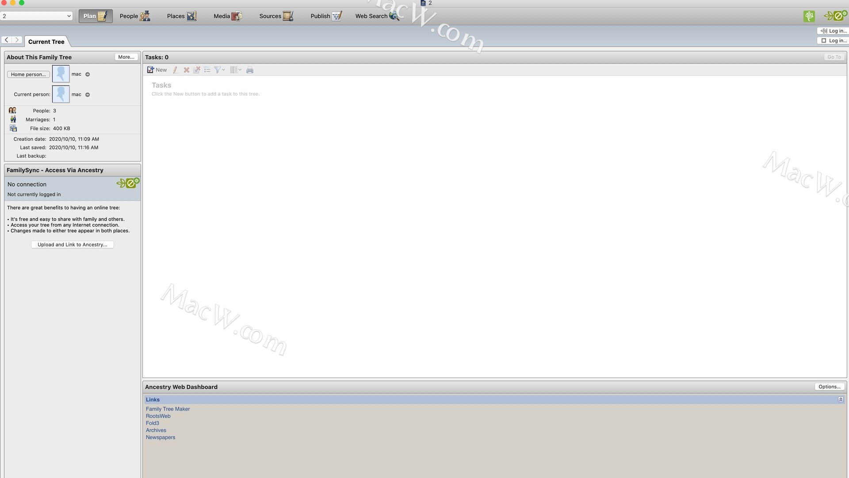Switch to the Sources workspace

tap(276, 16)
